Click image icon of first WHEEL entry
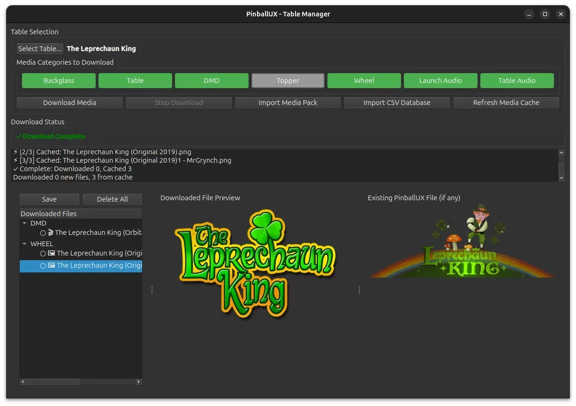The image size is (576, 406). tap(51, 253)
